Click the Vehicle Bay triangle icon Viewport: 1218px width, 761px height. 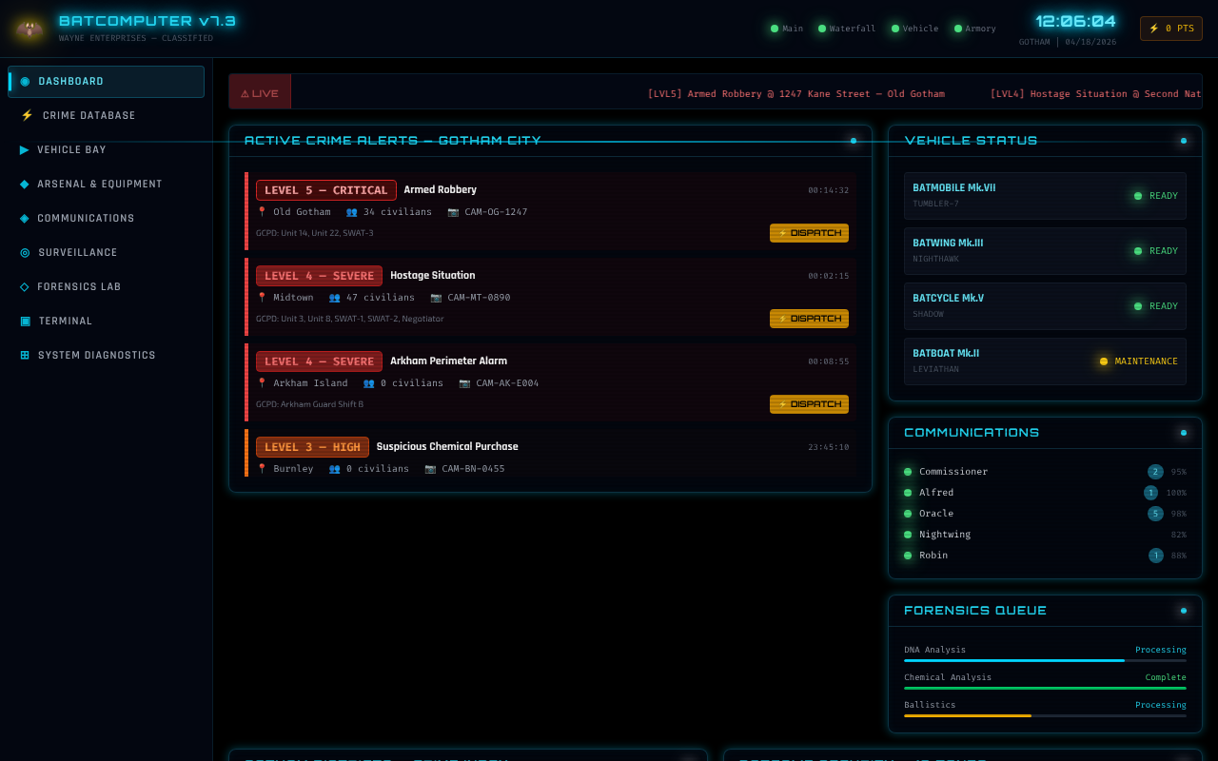24,149
